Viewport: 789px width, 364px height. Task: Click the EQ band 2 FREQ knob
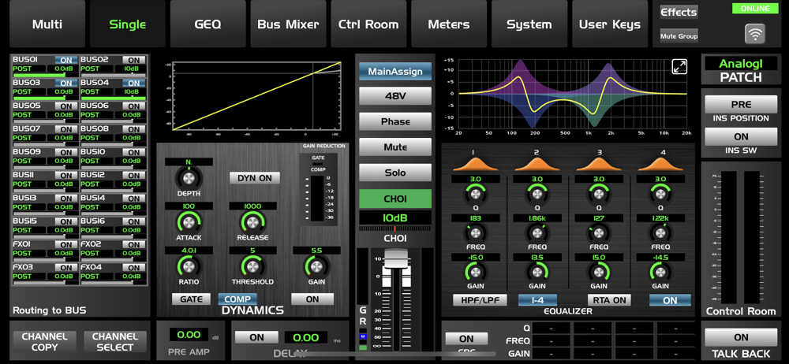pos(537,232)
